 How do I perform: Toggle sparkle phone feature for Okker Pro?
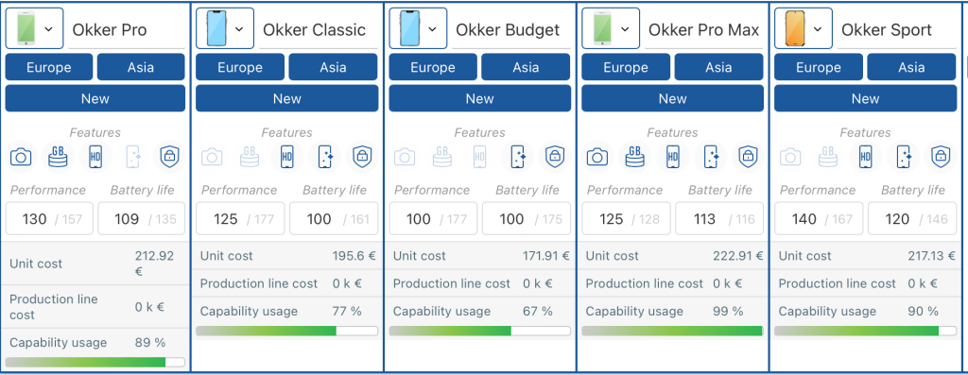click(132, 157)
